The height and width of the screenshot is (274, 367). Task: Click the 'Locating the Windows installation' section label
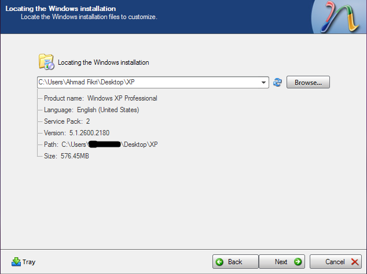103,62
